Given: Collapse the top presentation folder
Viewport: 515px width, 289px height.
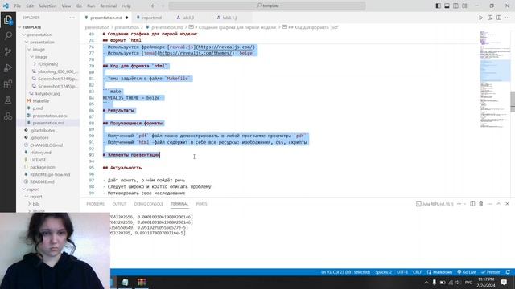Looking at the screenshot, I should pyautogui.click(x=39, y=35).
